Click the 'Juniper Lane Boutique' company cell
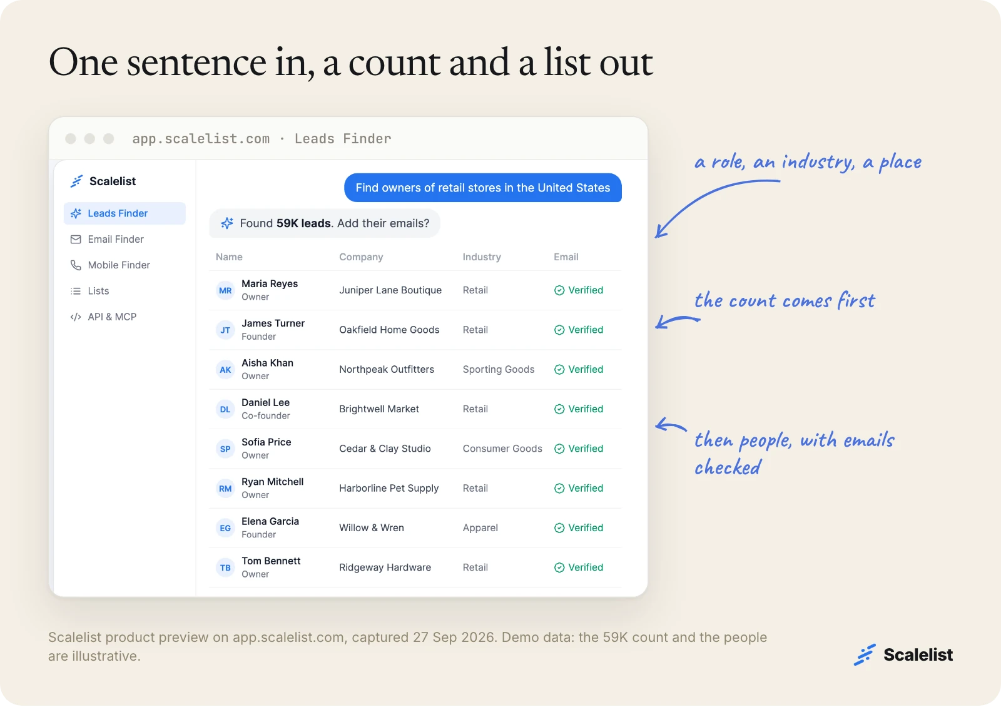This screenshot has width=1001, height=707. [390, 290]
